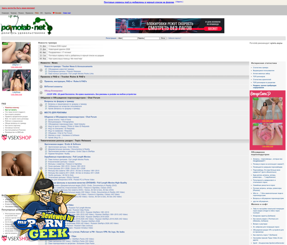Click the heart icon beside Donate
Screen dimensions: 287x245
pos(54,13)
